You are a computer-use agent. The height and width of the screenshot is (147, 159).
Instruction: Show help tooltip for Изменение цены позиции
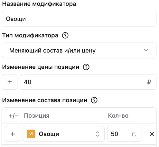tap(86, 67)
